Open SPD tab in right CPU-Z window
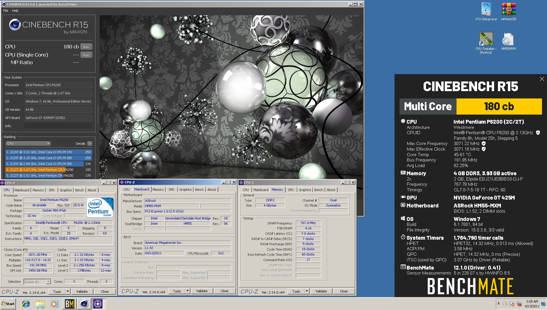This screenshot has width=547, height=310. click(291, 190)
